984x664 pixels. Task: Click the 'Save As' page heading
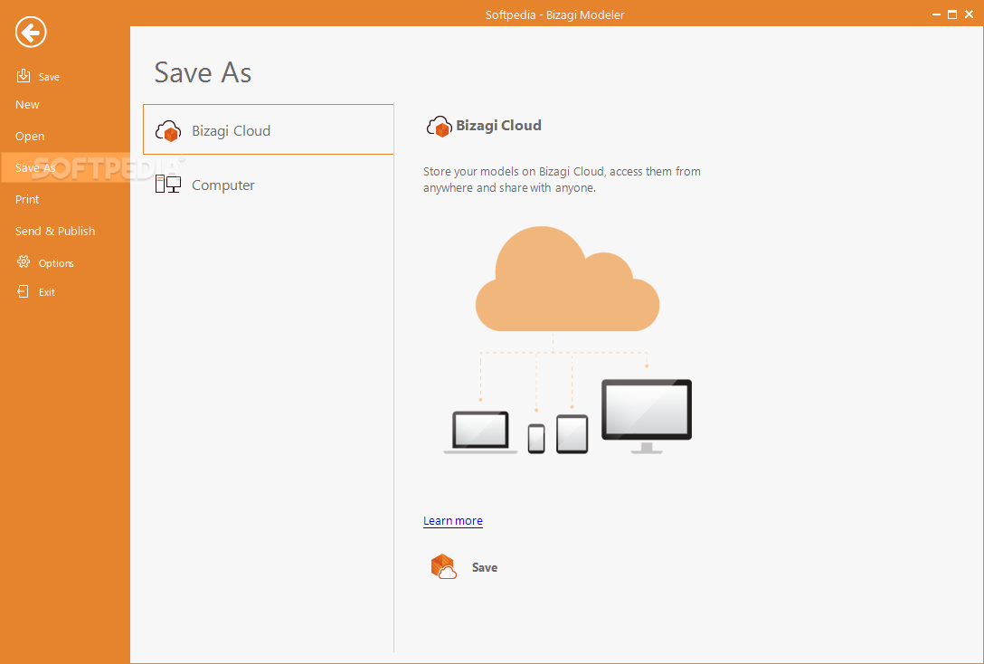click(203, 72)
